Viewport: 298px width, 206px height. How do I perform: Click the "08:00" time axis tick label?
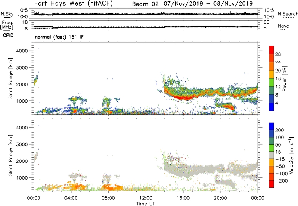[x=108, y=198]
